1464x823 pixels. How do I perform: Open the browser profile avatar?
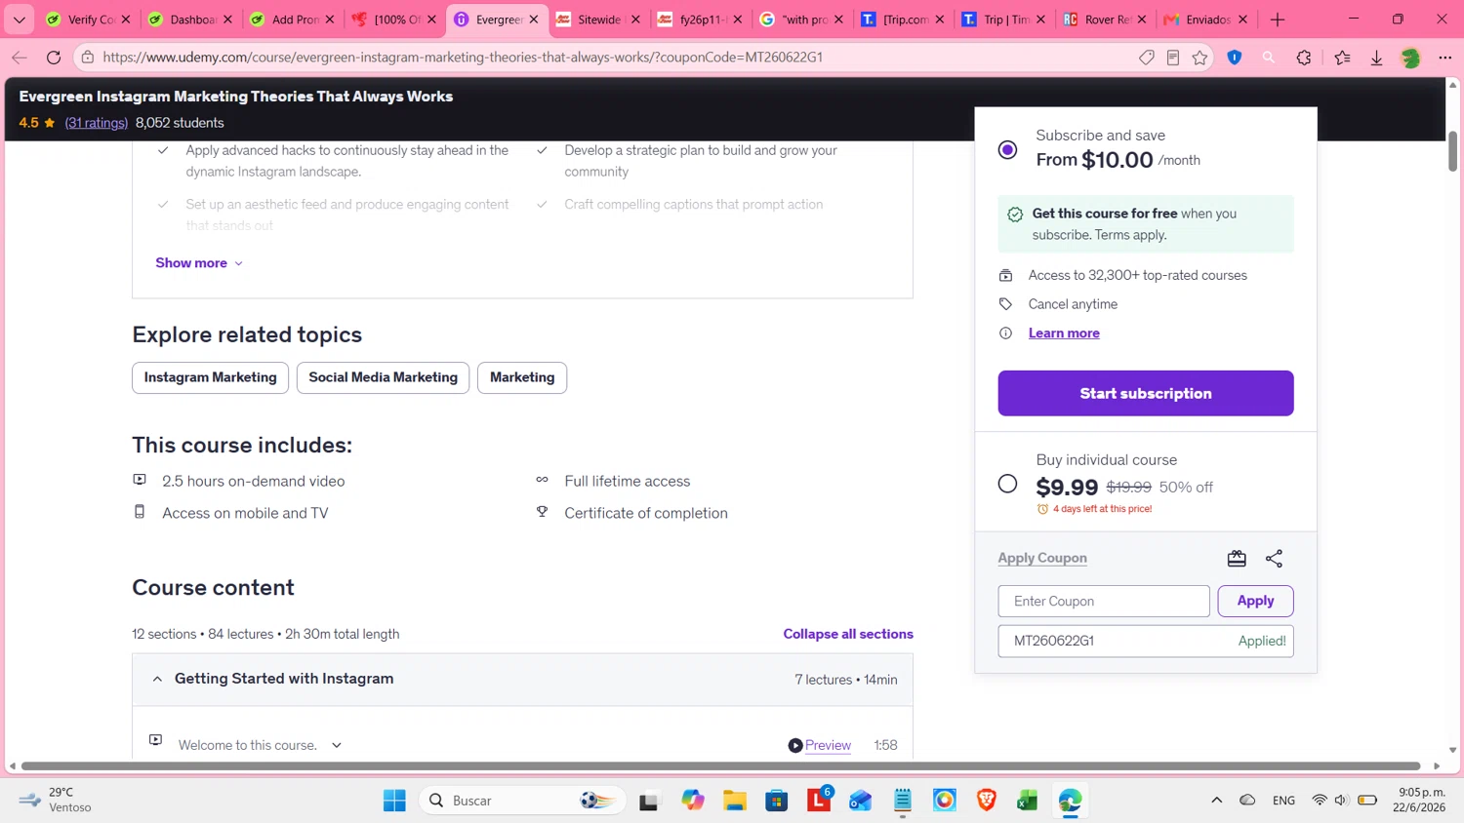click(x=1410, y=58)
